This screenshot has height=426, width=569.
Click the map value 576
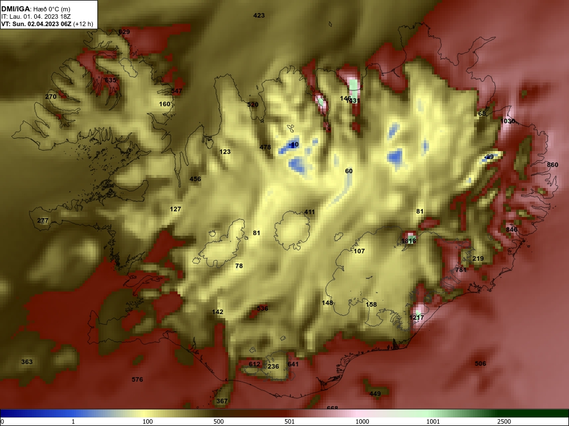pos(137,379)
